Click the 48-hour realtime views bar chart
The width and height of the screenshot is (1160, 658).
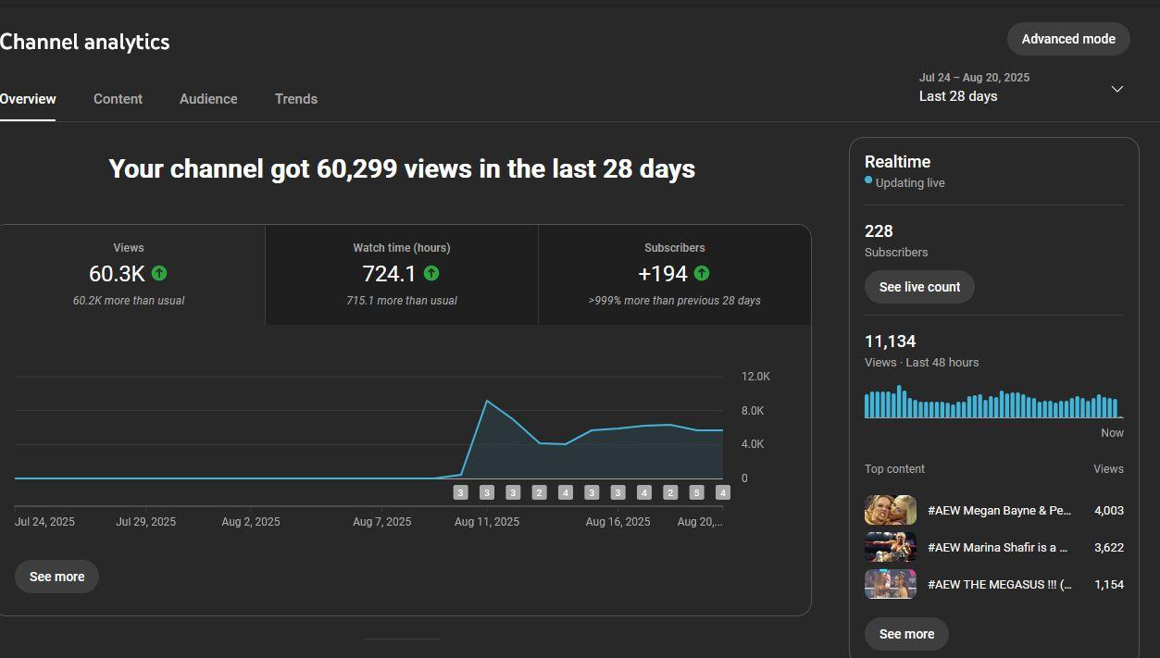(x=992, y=404)
